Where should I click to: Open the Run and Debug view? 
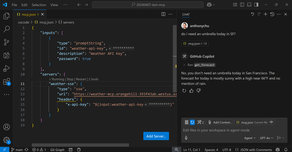tap(6, 68)
